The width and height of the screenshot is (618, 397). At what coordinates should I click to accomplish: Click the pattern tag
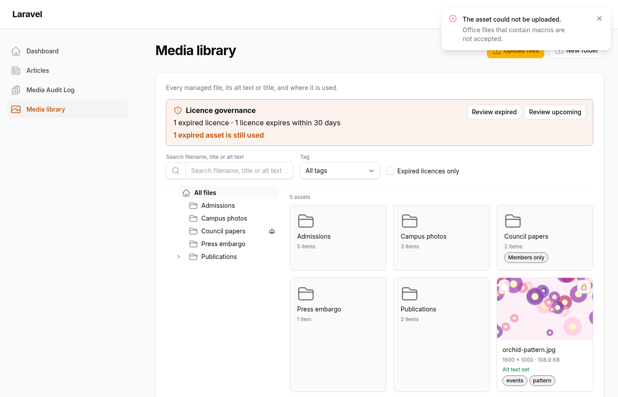click(x=542, y=381)
